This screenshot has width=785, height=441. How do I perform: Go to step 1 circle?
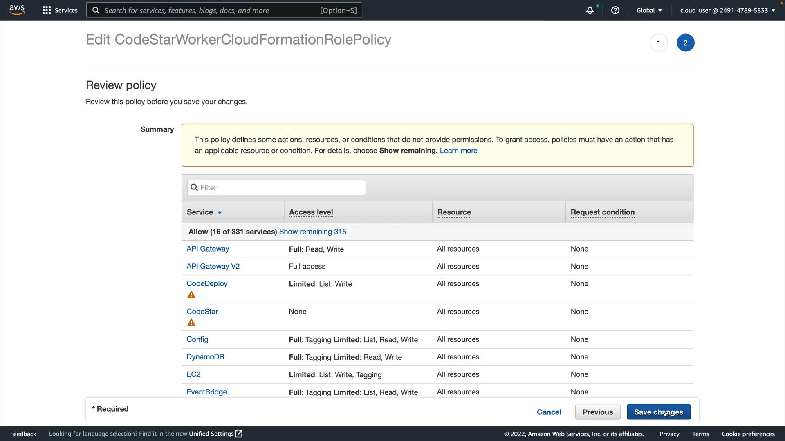(658, 43)
